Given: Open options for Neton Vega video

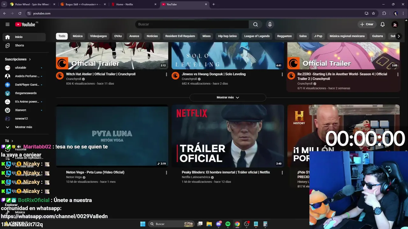Looking at the screenshot, I should point(166,172).
